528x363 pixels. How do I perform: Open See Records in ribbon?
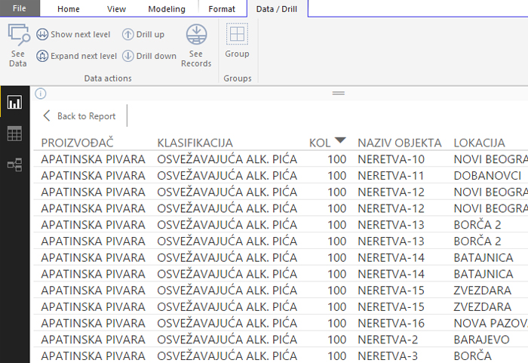196,35
